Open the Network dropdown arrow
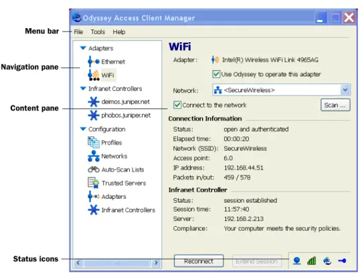 pyautogui.click(x=345, y=90)
